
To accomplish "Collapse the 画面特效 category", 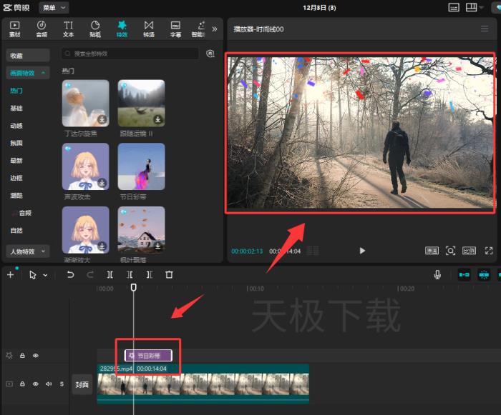I will pos(28,73).
